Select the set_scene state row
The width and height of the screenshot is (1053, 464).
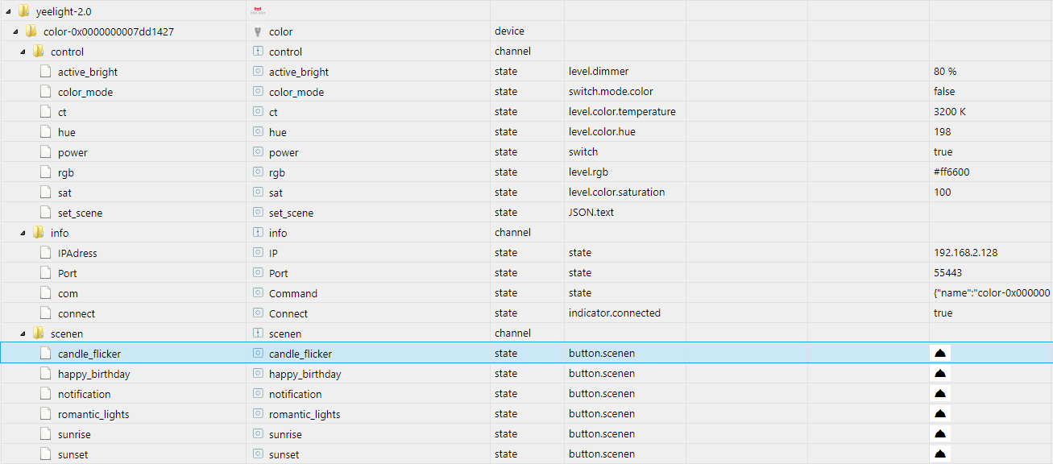coord(80,213)
